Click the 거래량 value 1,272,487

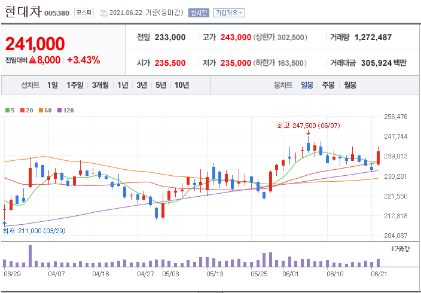[x=373, y=37]
